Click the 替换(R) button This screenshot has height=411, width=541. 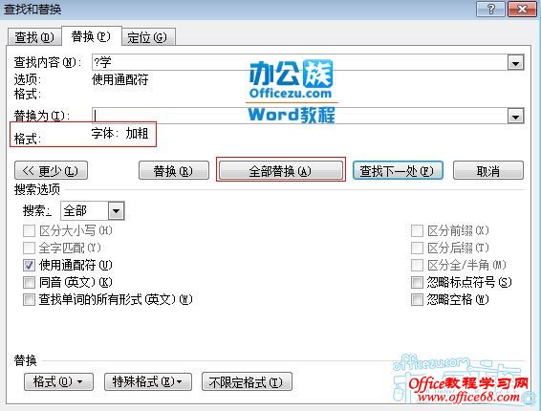tap(174, 170)
